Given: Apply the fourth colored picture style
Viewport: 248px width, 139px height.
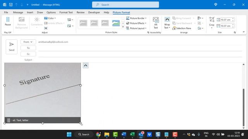Looking at the screenshot, I should click(116, 23).
